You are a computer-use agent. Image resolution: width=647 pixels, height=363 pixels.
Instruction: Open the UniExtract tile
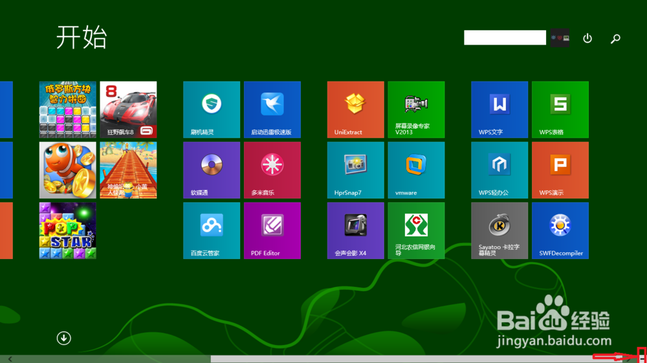[356, 110]
